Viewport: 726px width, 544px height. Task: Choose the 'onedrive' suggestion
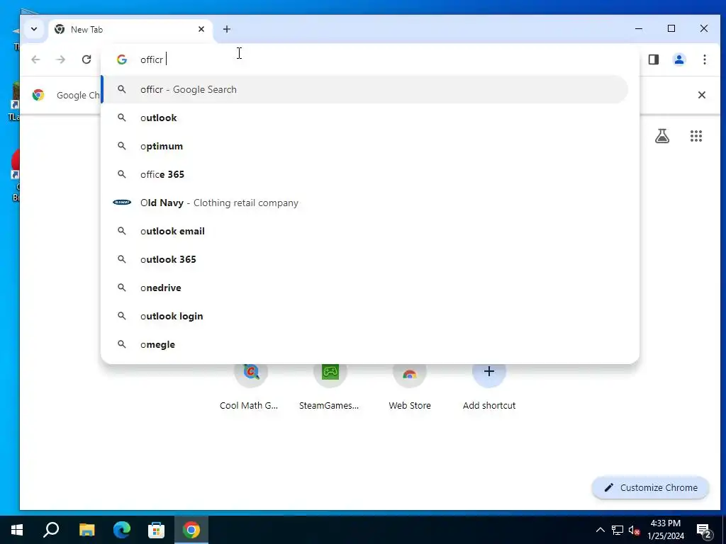click(365, 288)
